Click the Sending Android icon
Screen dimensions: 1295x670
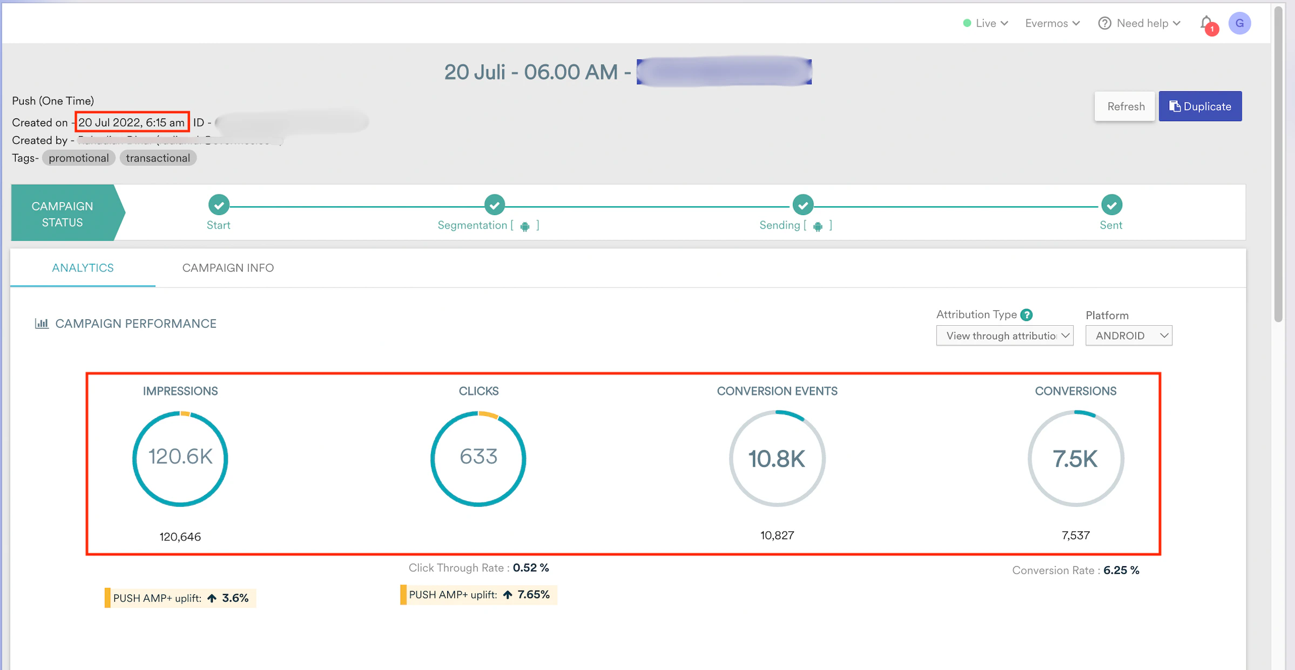[x=818, y=226]
